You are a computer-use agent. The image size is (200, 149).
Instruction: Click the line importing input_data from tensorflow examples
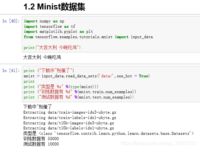[x=88, y=37]
